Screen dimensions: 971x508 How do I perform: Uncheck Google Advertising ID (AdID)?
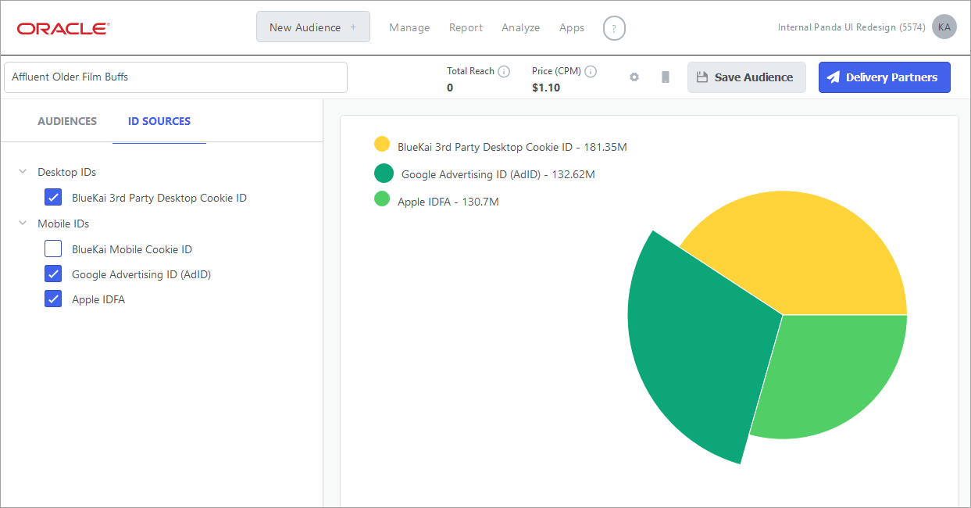click(x=53, y=274)
